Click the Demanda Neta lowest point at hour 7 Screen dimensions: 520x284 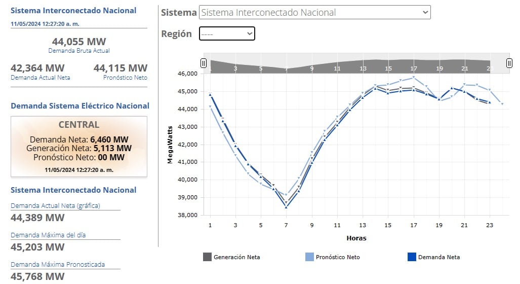(x=286, y=207)
